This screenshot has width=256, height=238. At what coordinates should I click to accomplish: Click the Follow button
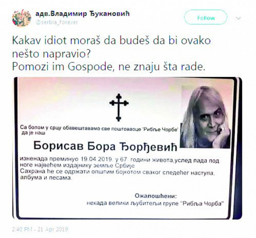206,17
